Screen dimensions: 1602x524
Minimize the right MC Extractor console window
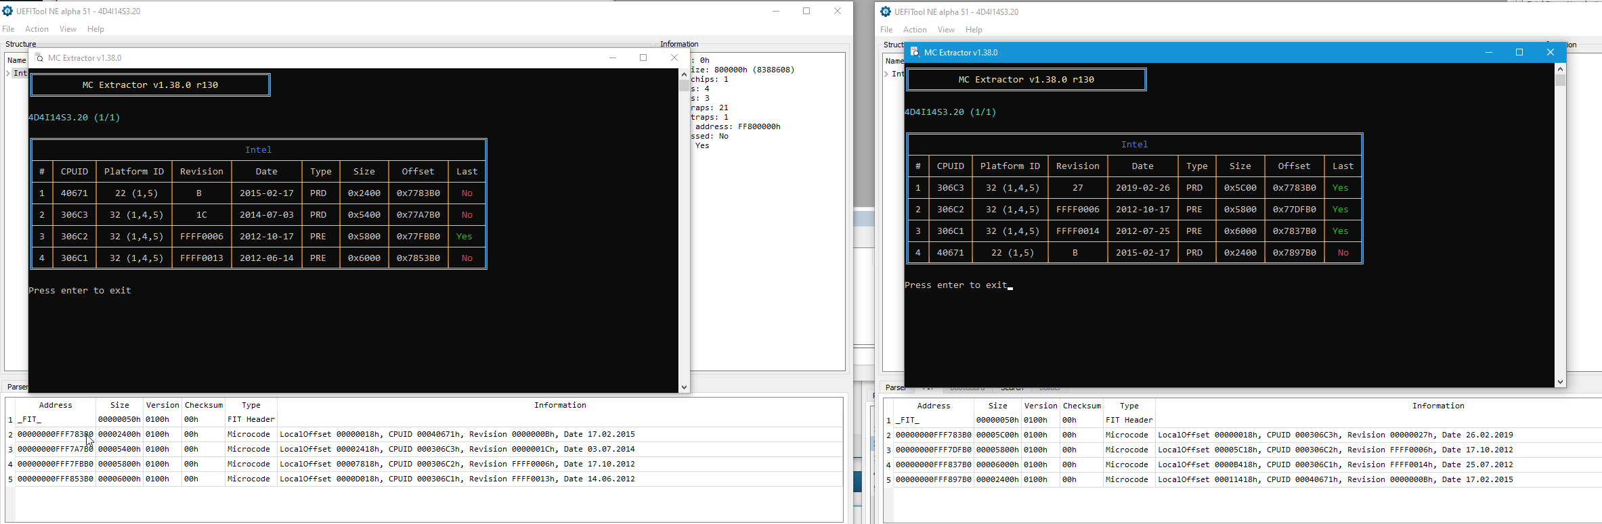tap(1488, 52)
